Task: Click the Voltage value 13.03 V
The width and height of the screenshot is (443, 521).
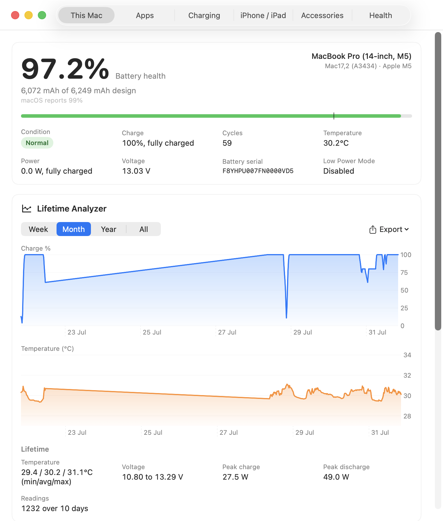Action: (x=136, y=171)
